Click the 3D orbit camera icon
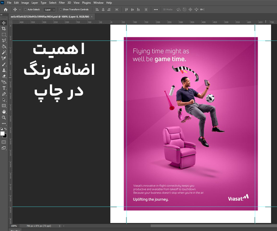 coord(179,10)
